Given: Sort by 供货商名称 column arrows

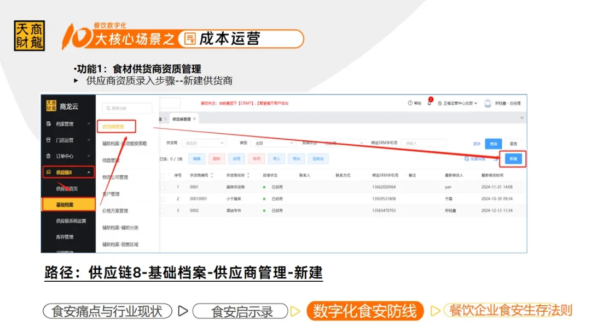Looking at the screenshot, I should (x=248, y=175).
